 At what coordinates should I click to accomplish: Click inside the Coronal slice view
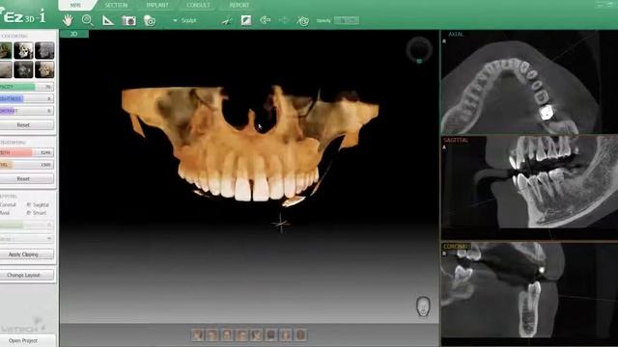click(x=529, y=294)
